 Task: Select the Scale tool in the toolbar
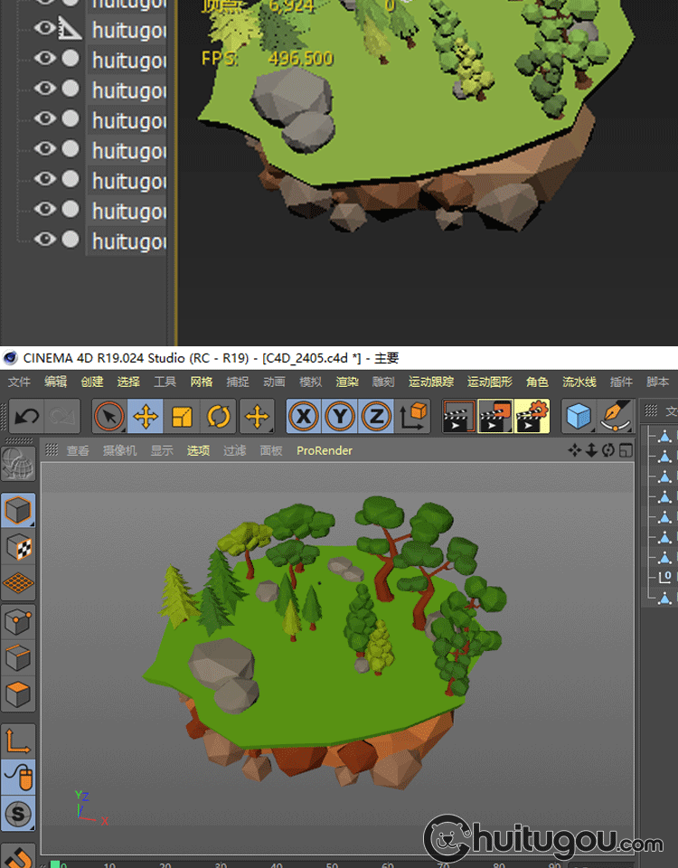point(182,417)
